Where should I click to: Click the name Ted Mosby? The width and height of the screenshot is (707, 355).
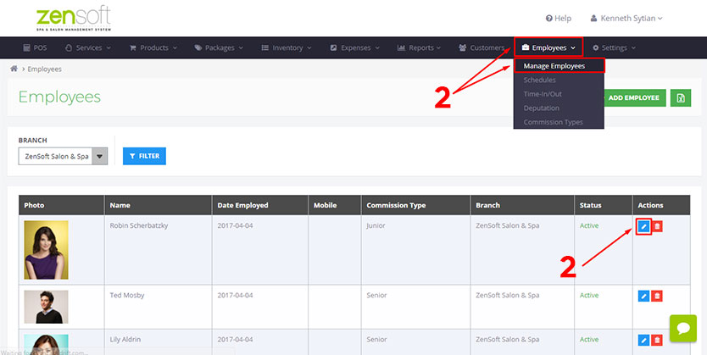[x=127, y=296]
